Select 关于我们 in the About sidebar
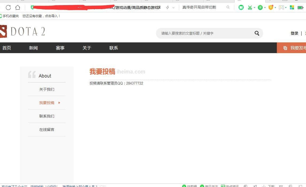The width and height of the screenshot is (306, 187). (x=47, y=89)
